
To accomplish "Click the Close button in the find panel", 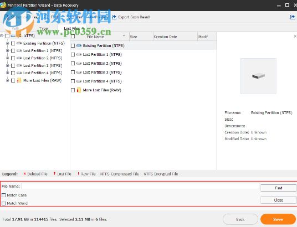I will [x=278, y=200].
